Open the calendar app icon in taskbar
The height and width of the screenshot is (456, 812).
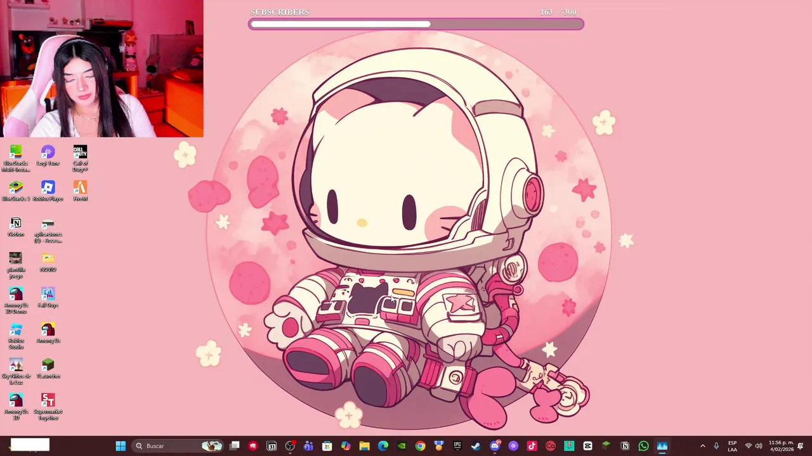[272, 446]
